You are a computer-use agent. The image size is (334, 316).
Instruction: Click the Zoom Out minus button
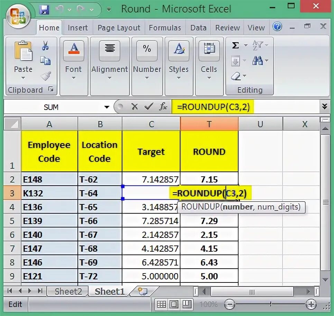pos(230,304)
